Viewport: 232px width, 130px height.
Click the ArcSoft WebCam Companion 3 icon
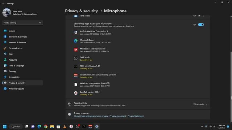[76, 32]
